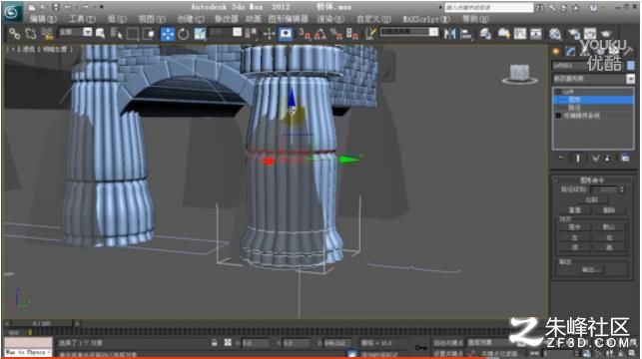Open the Material Editor icon

(555, 34)
